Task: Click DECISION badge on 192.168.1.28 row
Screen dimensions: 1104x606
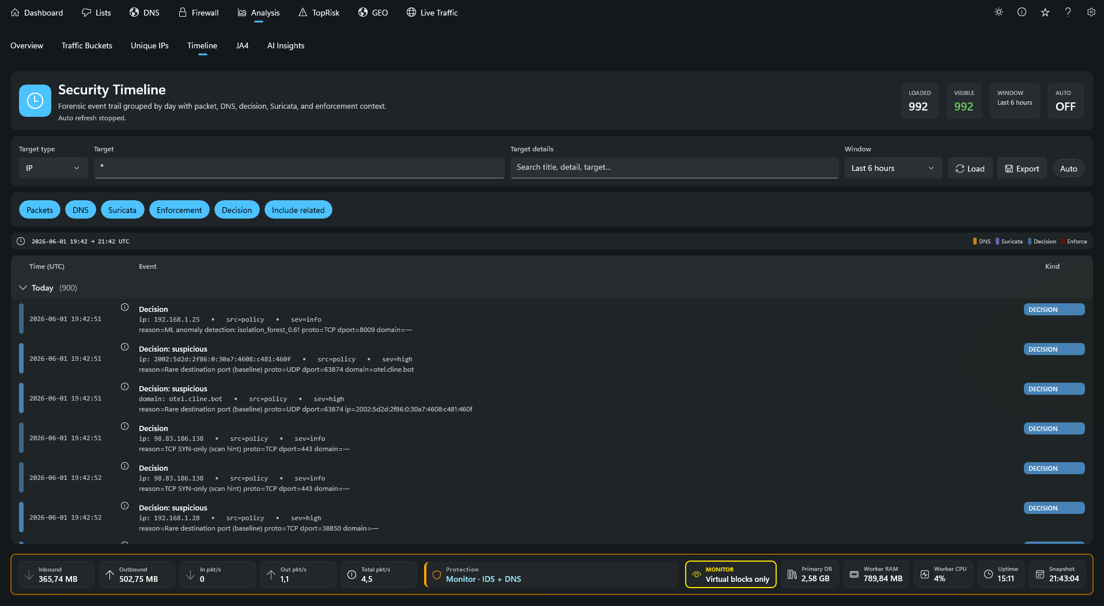Action: 1054,508
